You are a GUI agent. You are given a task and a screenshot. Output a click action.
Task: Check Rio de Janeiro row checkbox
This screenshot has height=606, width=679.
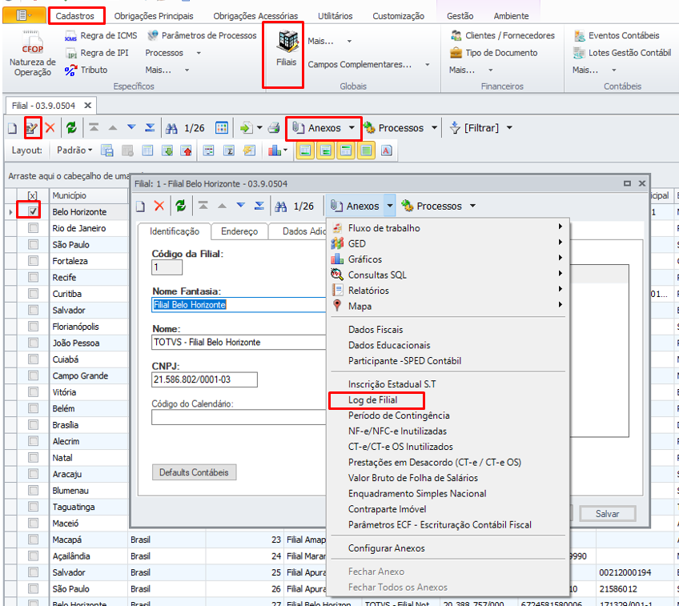(x=34, y=227)
